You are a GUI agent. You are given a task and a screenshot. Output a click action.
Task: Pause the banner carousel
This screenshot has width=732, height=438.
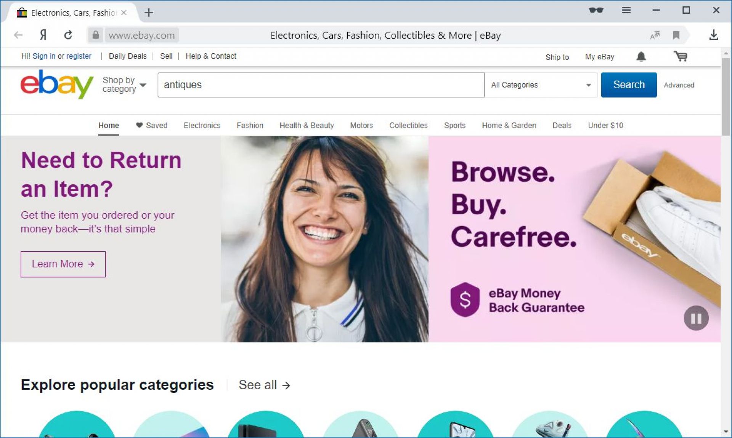[696, 318]
